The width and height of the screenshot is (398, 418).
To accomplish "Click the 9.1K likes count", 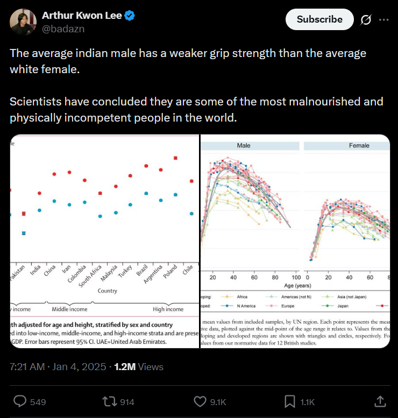I will tap(218, 402).
